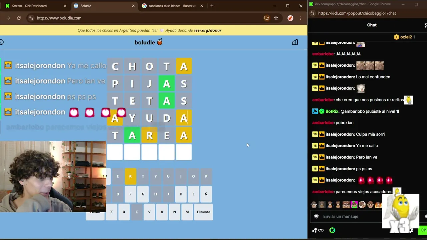
Task: Click BotRix username in chat
Action: pos(332,111)
